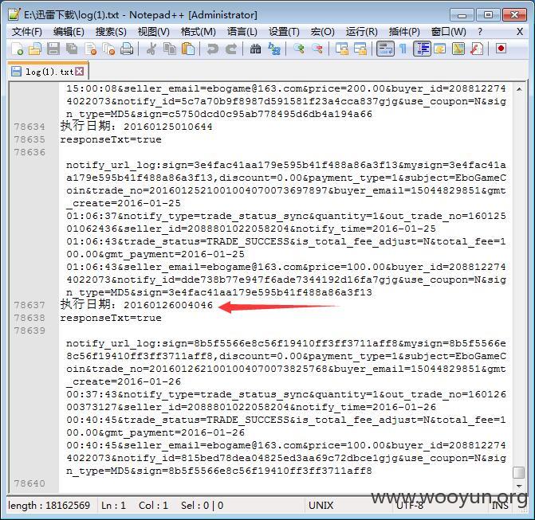Image resolution: width=535 pixels, height=520 pixels.
Task: Open the 格式(M) menu
Action: coord(199,32)
